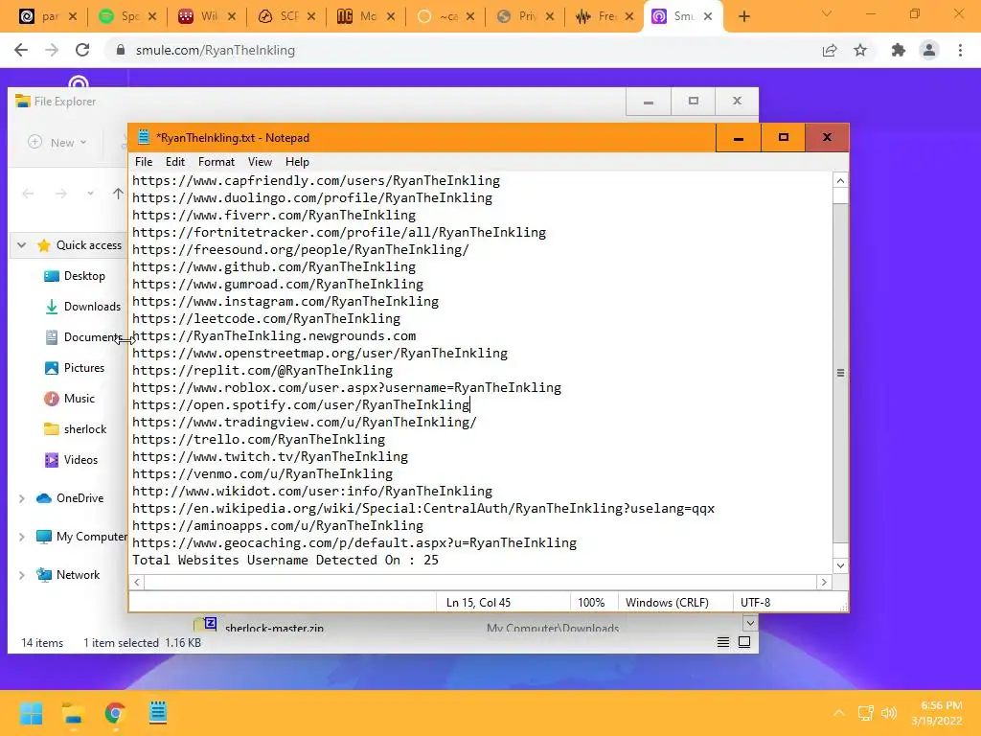Viewport: 981px width, 736px height.
Task: Expand the My Computer tree node
Action: 22,537
